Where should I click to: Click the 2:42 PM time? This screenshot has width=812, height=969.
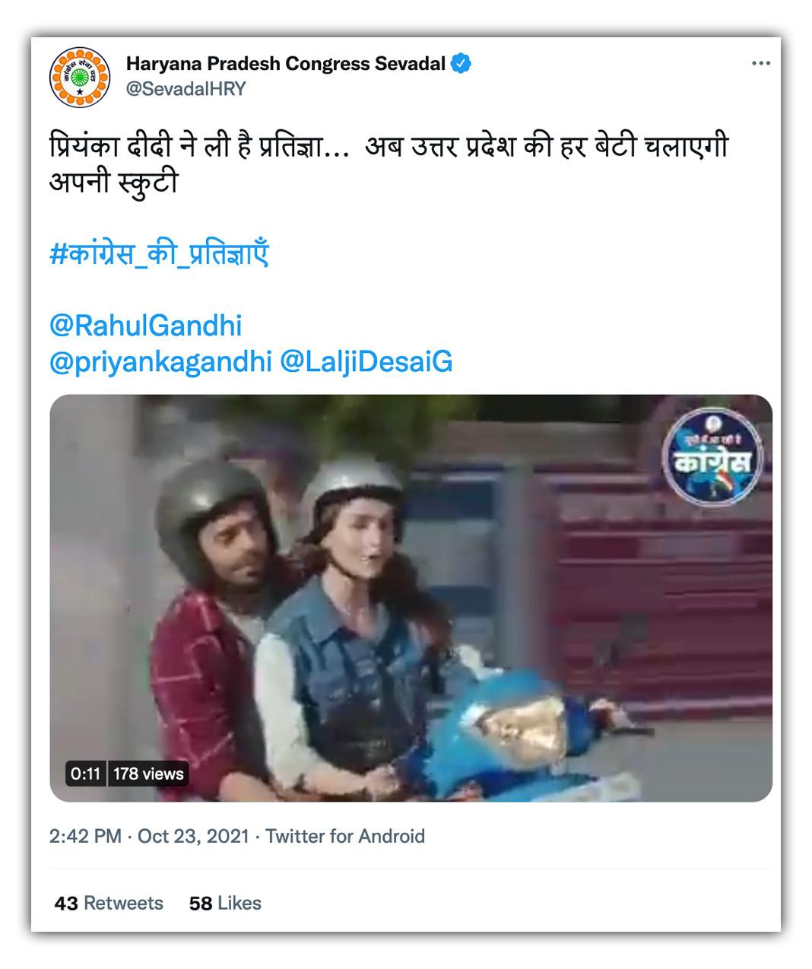(85, 837)
